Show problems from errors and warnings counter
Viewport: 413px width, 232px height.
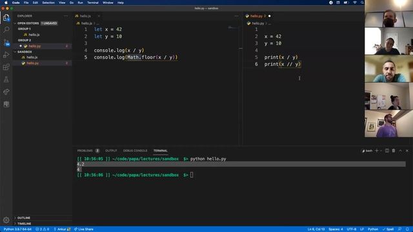coord(43,229)
